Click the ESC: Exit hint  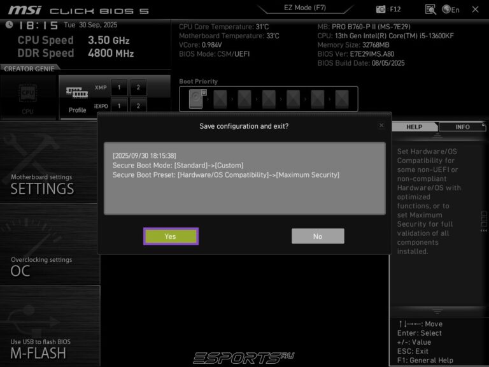(413, 352)
